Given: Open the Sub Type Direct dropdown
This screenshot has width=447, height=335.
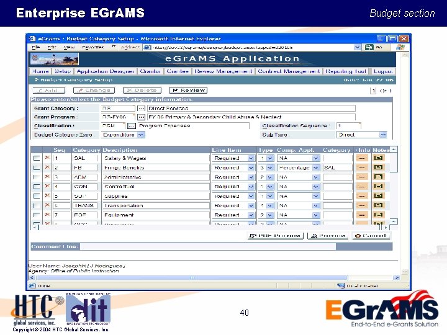Looking at the screenshot, I should (x=383, y=135).
